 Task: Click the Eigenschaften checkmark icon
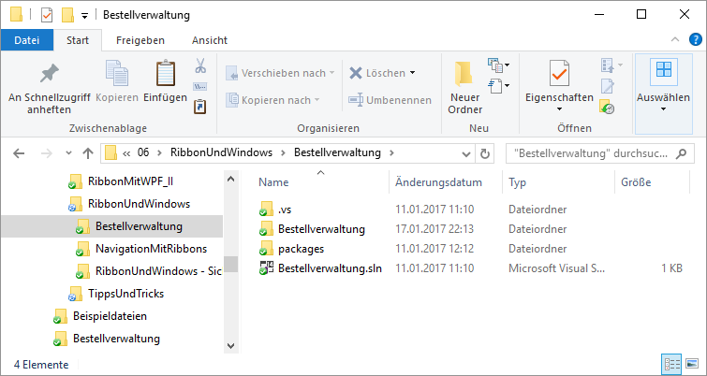559,73
